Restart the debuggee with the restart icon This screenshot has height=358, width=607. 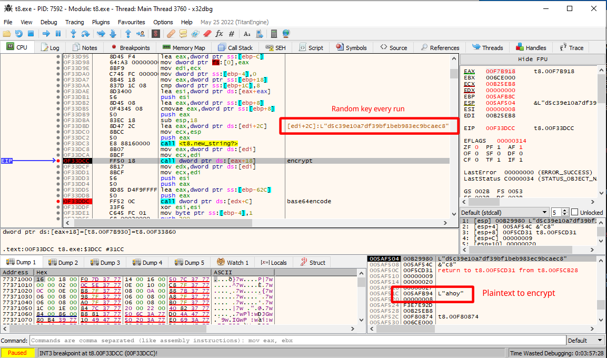pyautogui.click(x=18, y=34)
